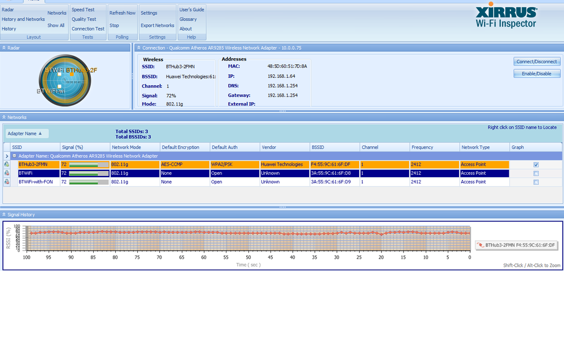
Task: Click the Xirrus Wi-Fi Inspector logo
Action: 506,16
